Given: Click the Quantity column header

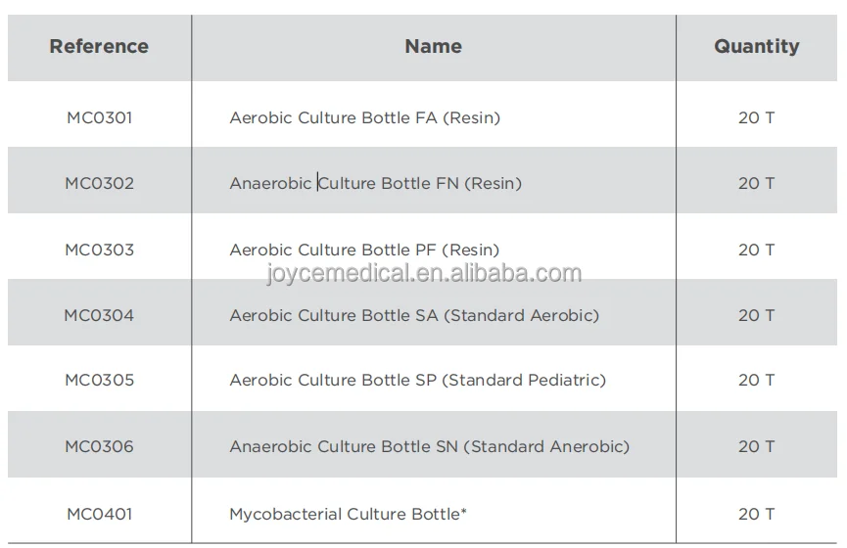Looking at the screenshot, I should [x=756, y=46].
